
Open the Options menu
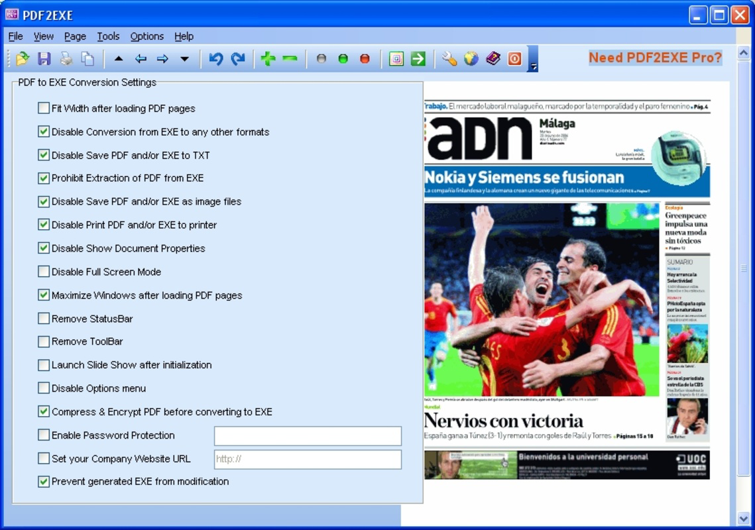[x=147, y=36]
